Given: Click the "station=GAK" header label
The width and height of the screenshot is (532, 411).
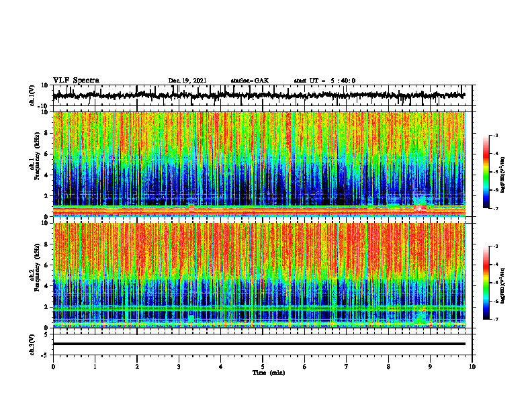Looking at the screenshot, I should [x=250, y=81].
